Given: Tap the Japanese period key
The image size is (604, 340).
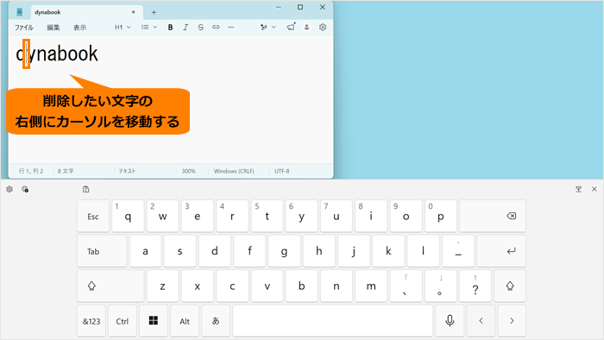Looking at the screenshot, I should pos(441,286).
